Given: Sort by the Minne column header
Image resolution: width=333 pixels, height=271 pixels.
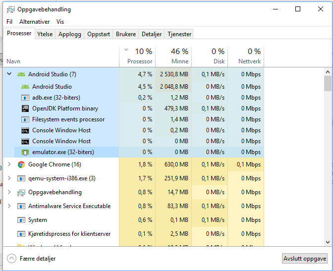Looking at the screenshot, I should pyautogui.click(x=173, y=56).
